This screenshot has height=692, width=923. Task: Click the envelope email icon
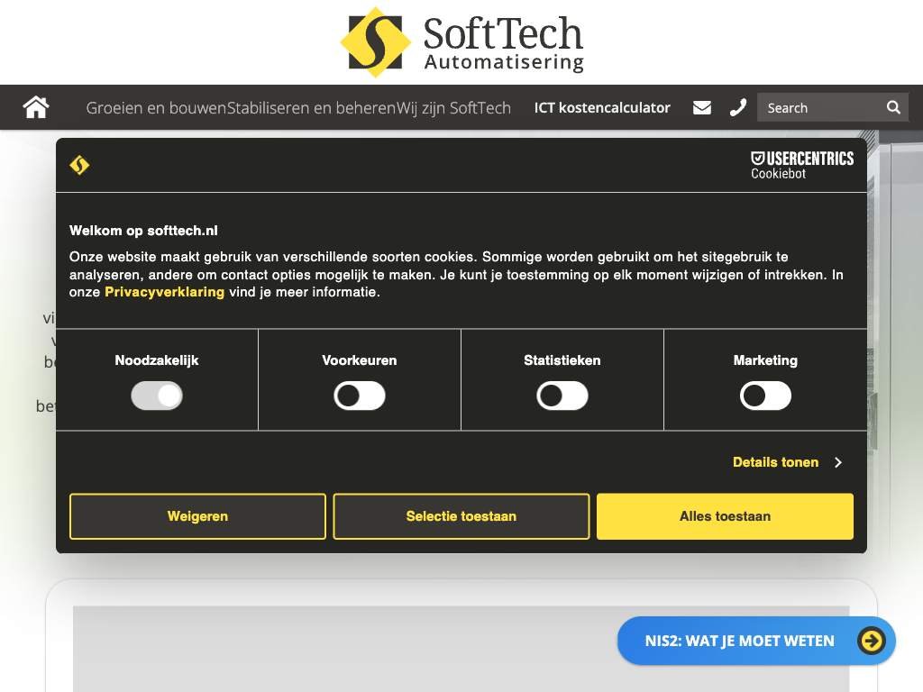tap(702, 108)
